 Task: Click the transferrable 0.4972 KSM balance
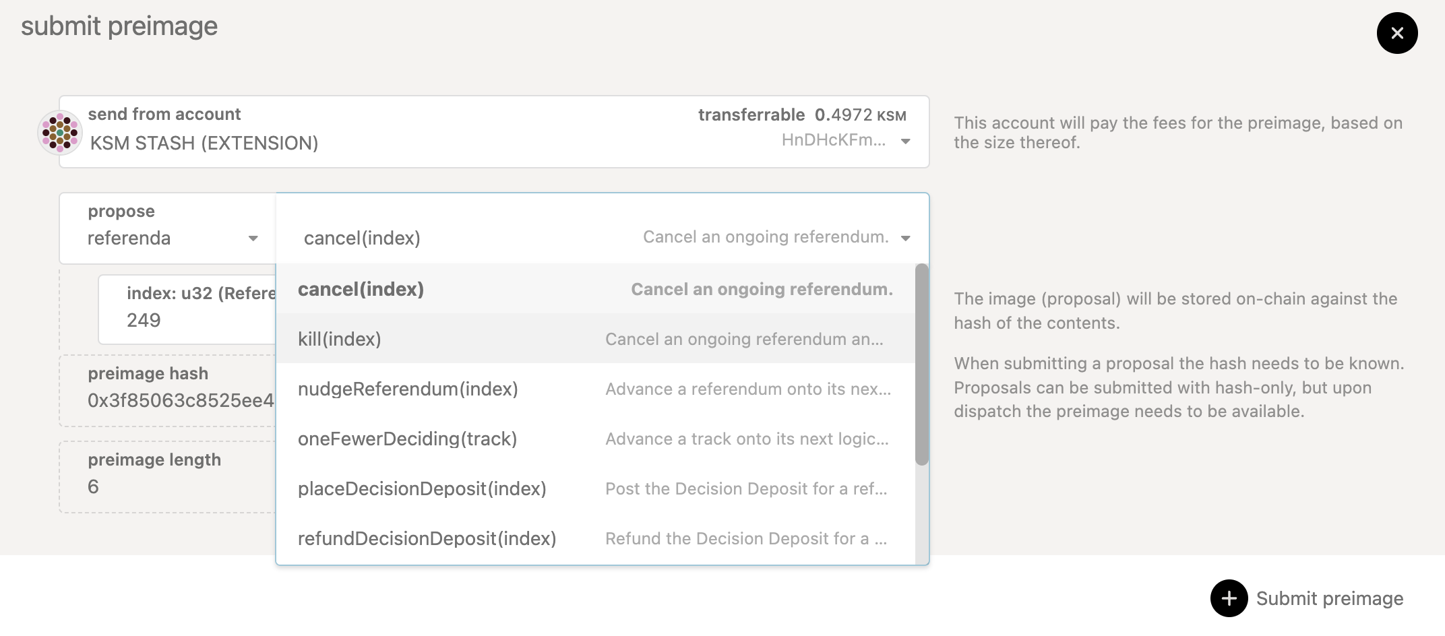point(801,115)
